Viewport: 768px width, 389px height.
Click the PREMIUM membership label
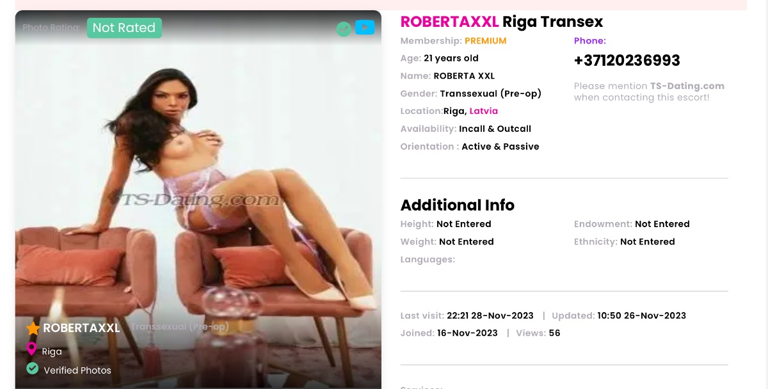coord(486,41)
